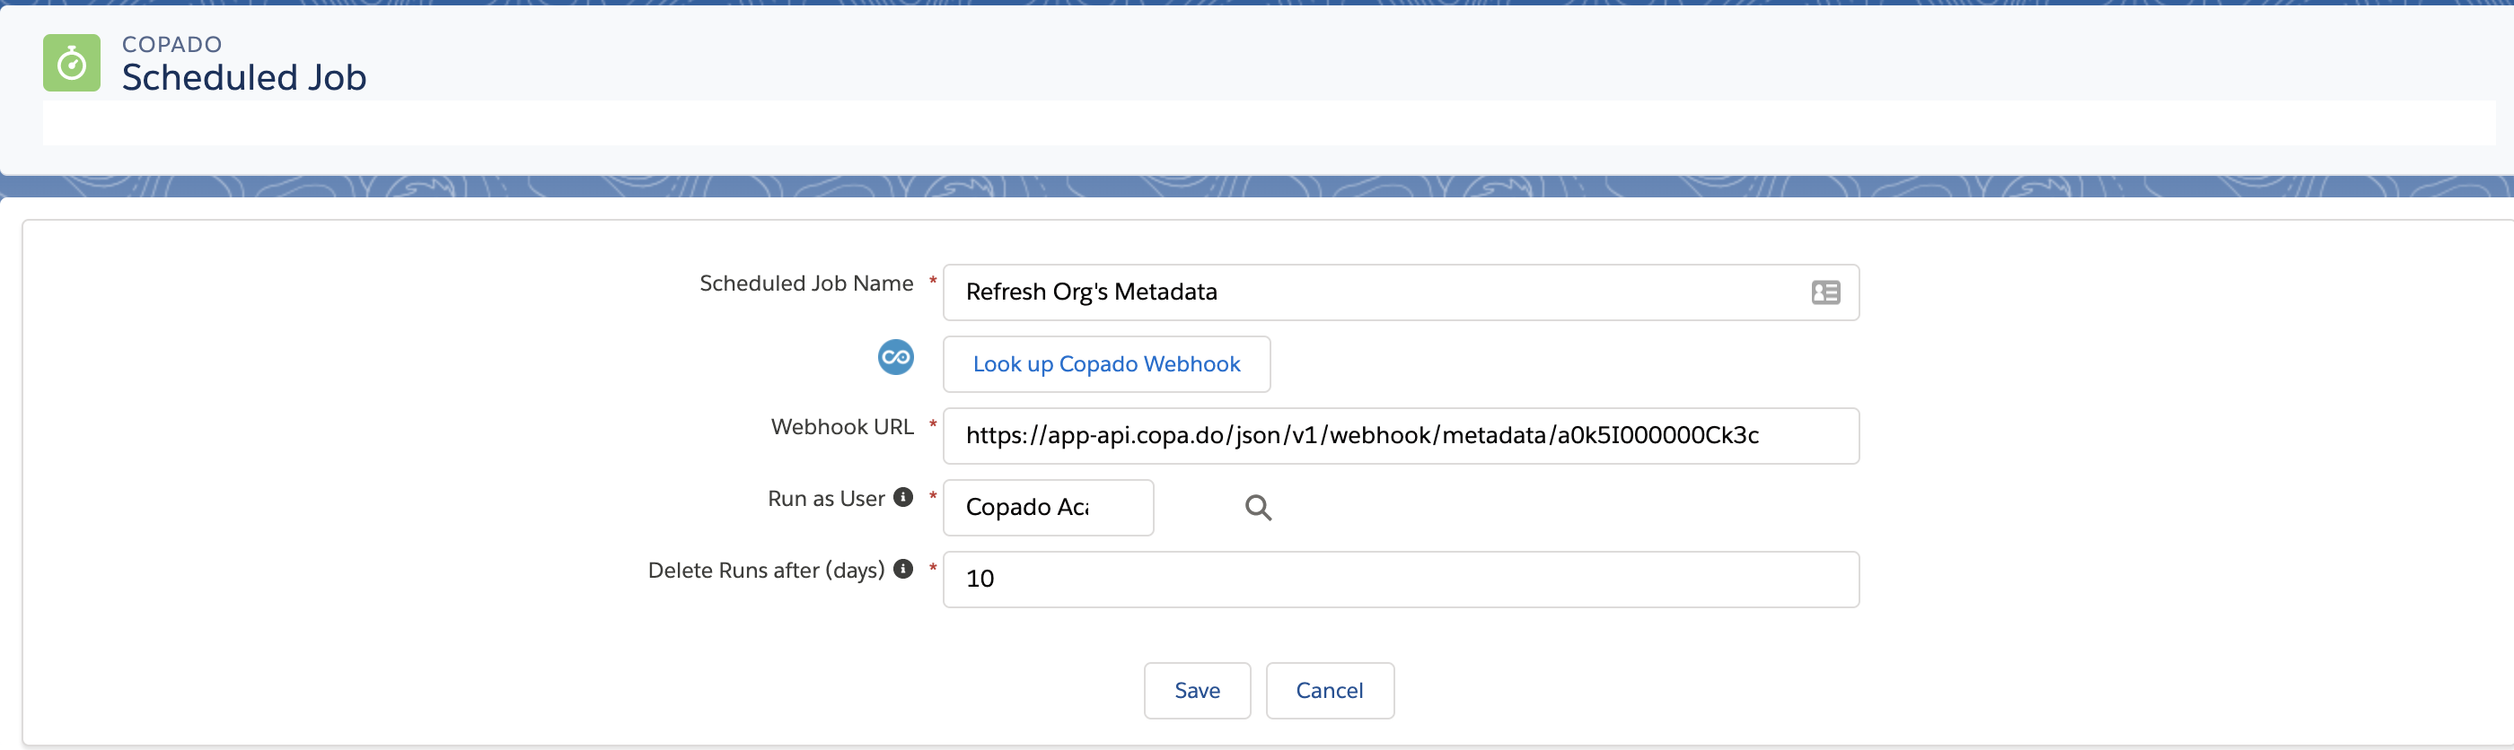Click the Scheduled Job page heading
The image size is (2514, 750).
244,78
